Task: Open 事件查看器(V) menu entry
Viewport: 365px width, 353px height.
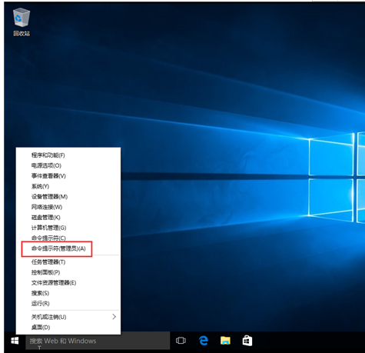Action: [68, 176]
